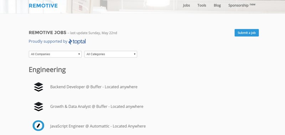Image resolution: width=285 pixels, height=135 pixels.
Task: Open Growth & Data Analyst @ Buffer listing
Action: pyautogui.click(x=97, y=107)
